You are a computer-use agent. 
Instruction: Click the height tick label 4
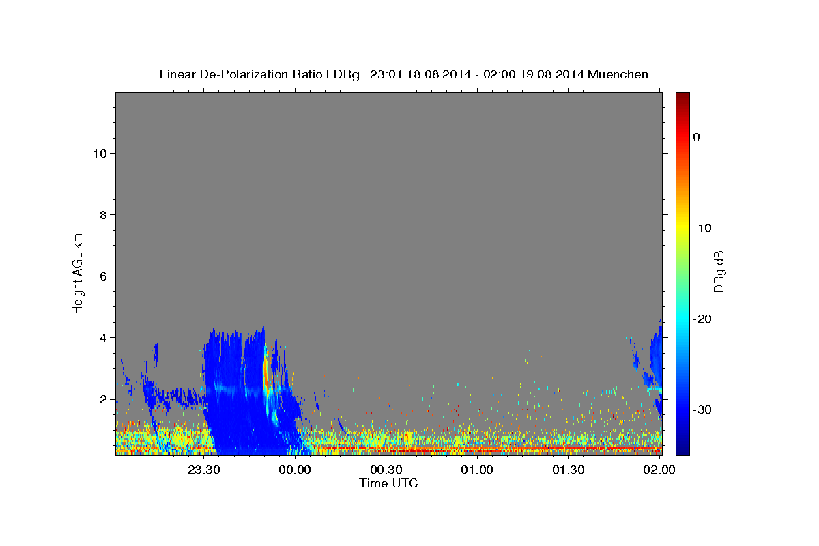coord(103,337)
